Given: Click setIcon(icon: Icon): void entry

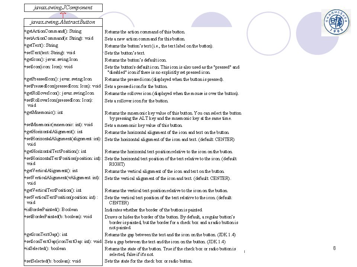Looking at the screenshot, I should 48,67.
